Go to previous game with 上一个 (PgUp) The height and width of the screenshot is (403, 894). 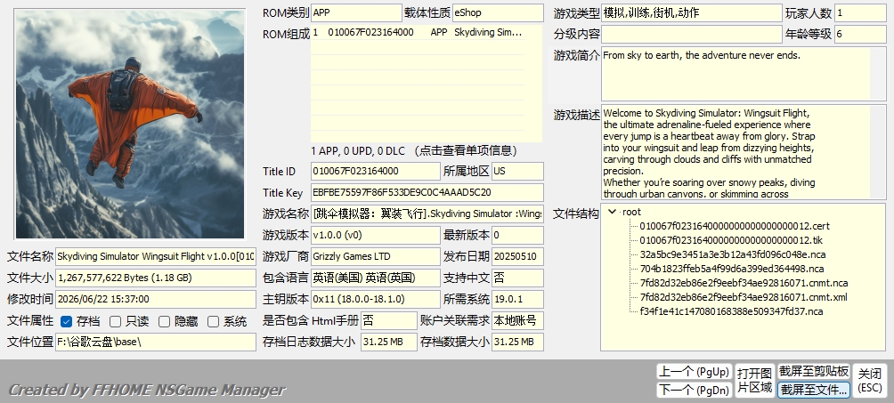[694, 372]
